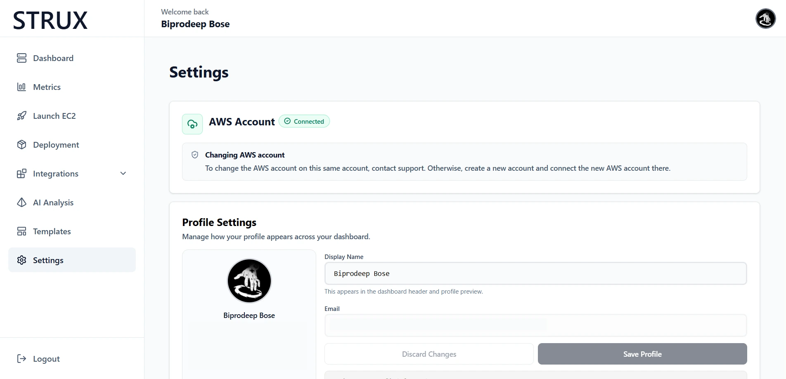The width and height of the screenshot is (786, 379).
Task: Click the Changing AWS account notice title
Action: click(245, 155)
